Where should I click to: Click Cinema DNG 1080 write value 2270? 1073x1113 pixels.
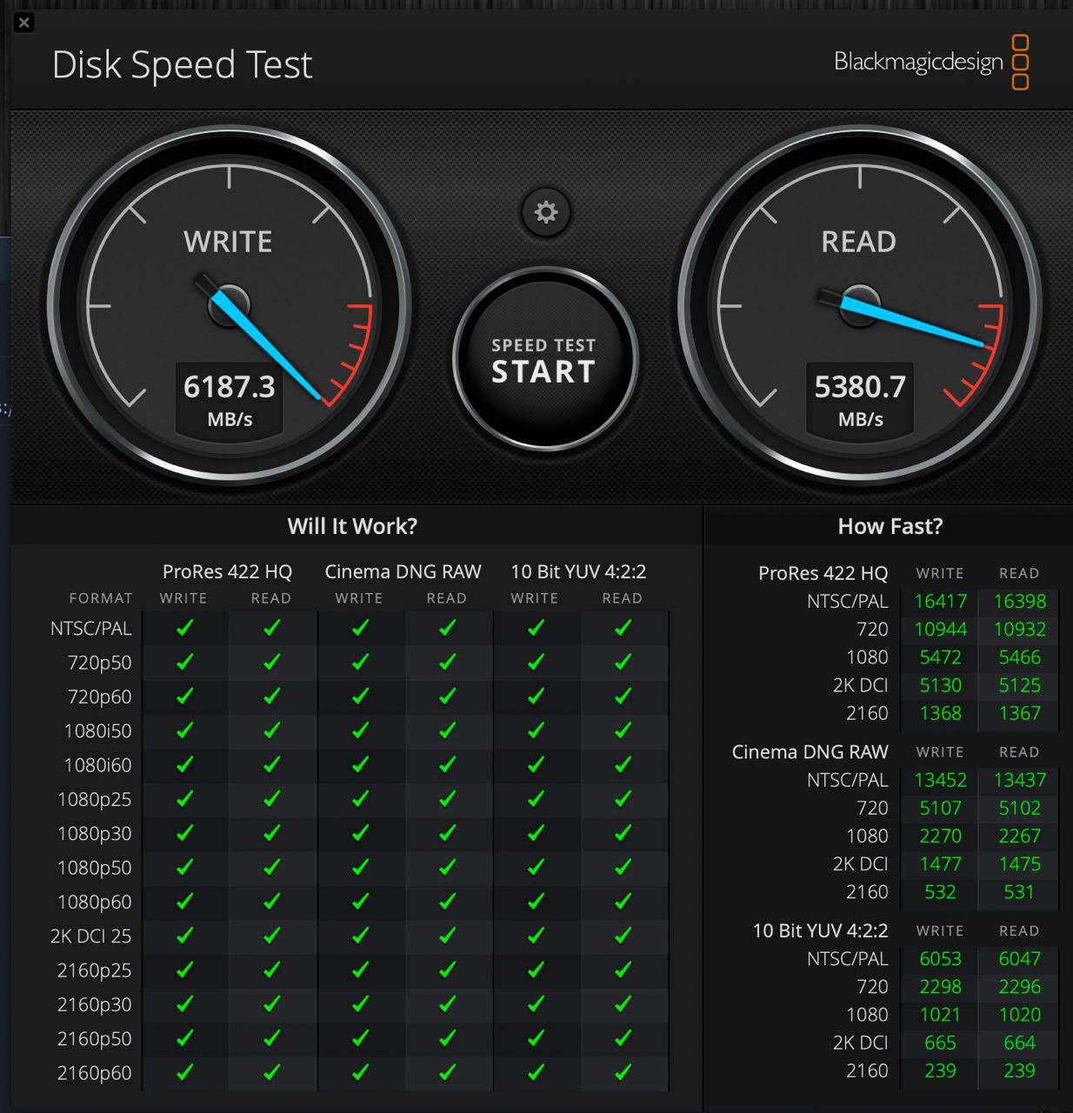point(940,836)
